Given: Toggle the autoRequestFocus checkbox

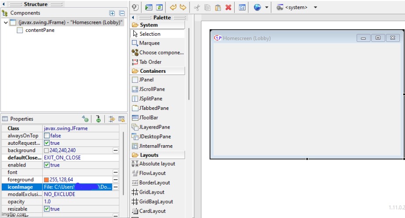Looking at the screenshot, I should (x=47, y=143).
